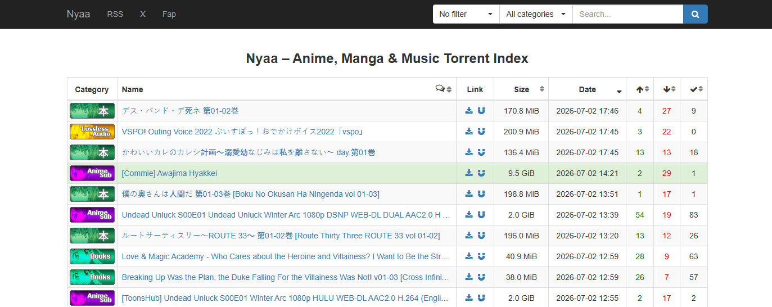Click Books category badge for Breaking Up row
Viewport: 772px width, 307px height.
[92, 277]
